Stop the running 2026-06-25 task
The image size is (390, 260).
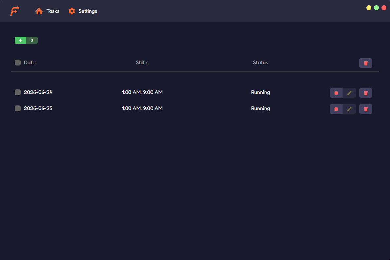point(336,109)
